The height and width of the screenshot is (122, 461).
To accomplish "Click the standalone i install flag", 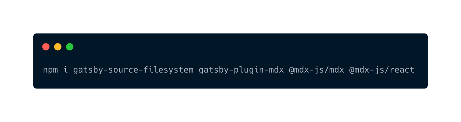I will [x=66, y=70].
